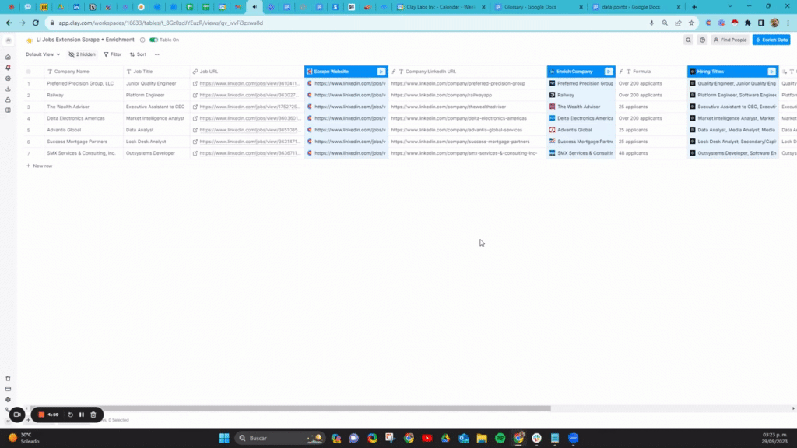Image resolution: width=797 pixels, height=448 pixels.
Task: Pause the screen recording in the recorder bar
Action: [81, 415]
